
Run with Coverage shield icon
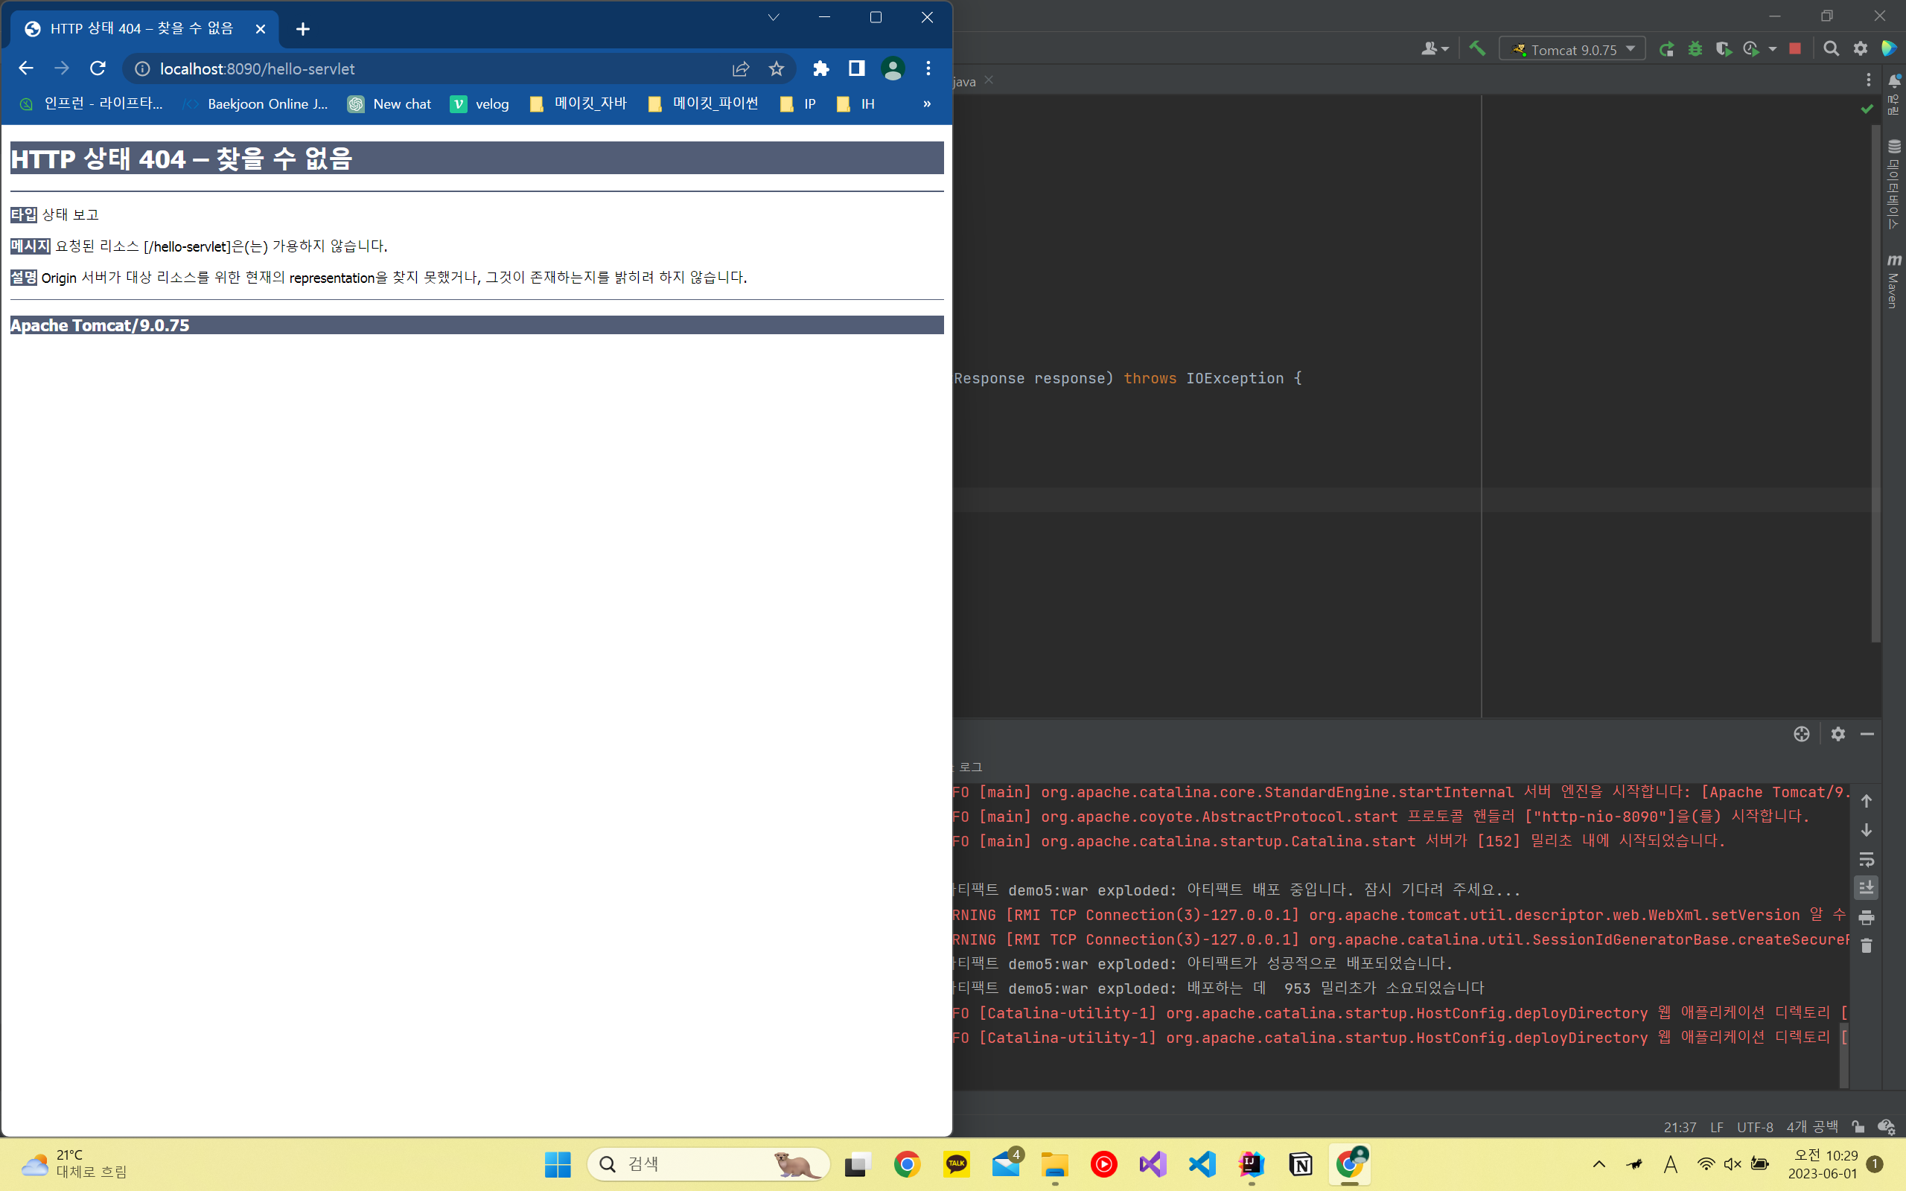1723,50
